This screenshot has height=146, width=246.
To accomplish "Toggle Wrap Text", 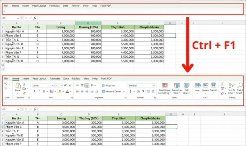I will (x=109, y=85).
